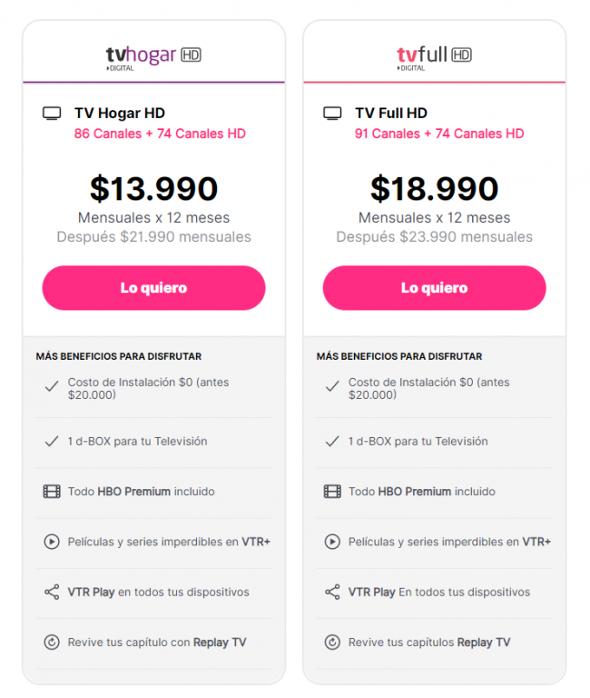
Task: Click the tvfull HD logo header
Action: (434, 58)
